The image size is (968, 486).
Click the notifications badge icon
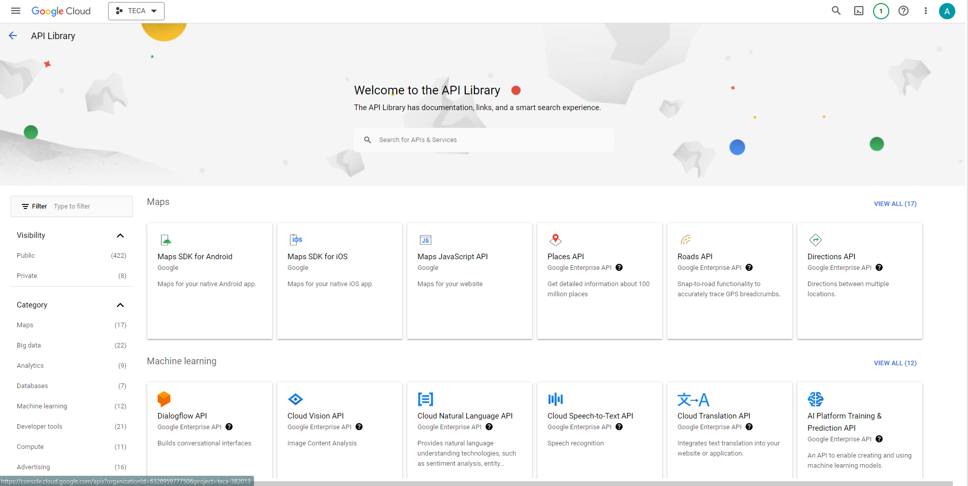[x=881, y=11]
